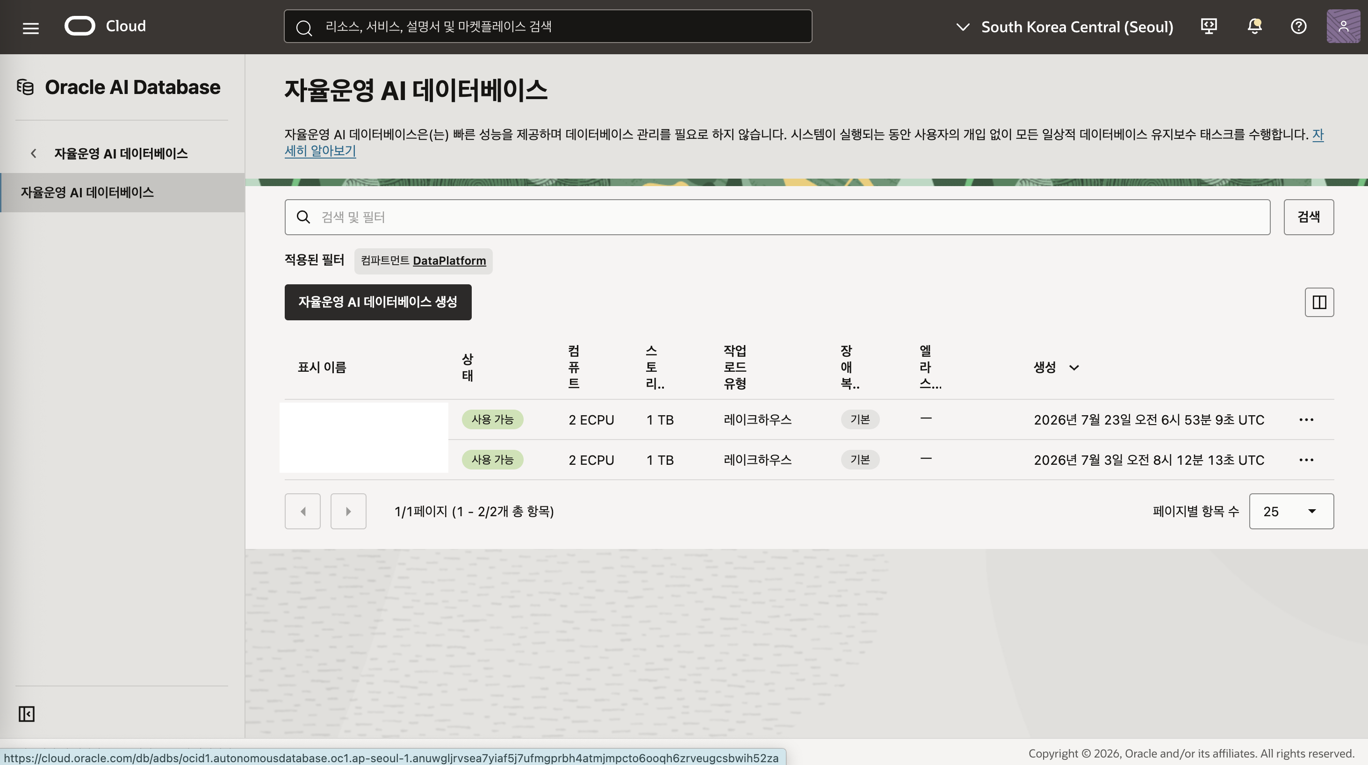
Task: Click the 스토리지 column header
Action: [655, 367]
